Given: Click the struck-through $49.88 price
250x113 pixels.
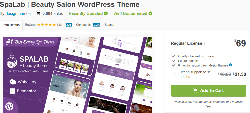Looking at the screenshot, I should coord(224,74).
